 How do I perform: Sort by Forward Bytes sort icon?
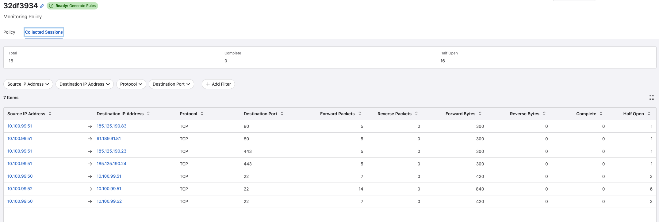coord(480,113)
